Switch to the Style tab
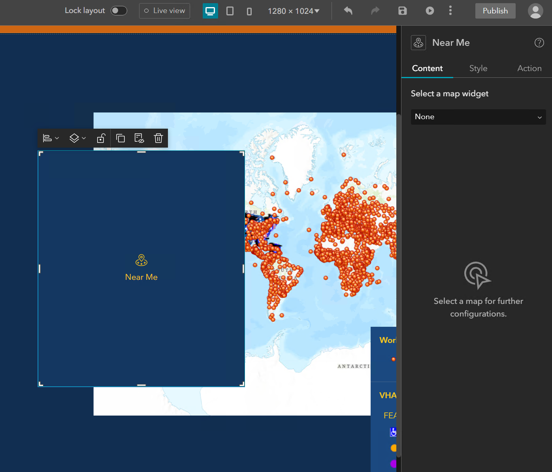552x472 pixels. click(x=478, y=68)
